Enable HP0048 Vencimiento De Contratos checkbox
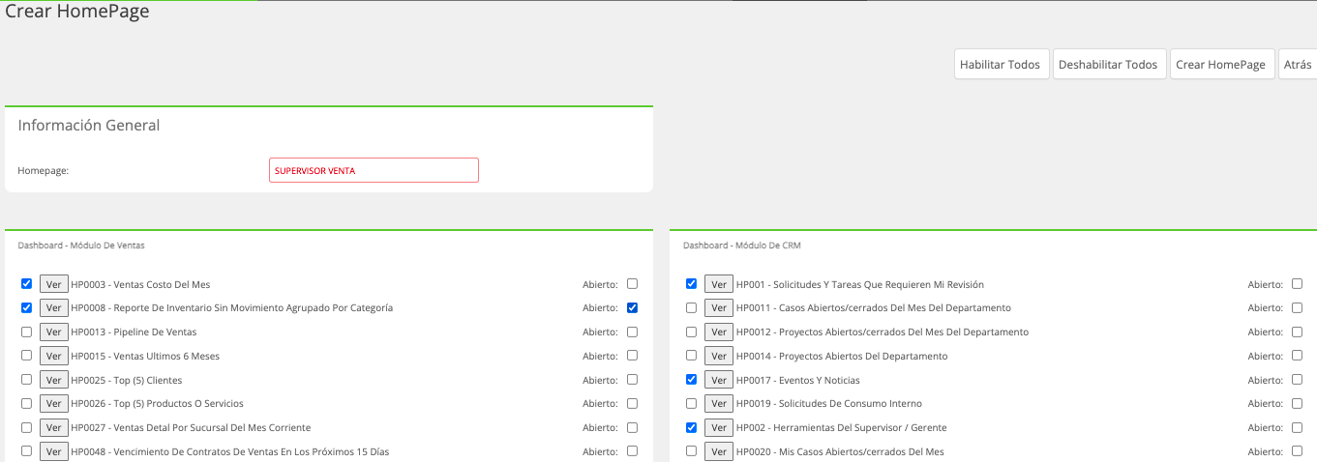1317x462 pixels. (x=26, y=450)
